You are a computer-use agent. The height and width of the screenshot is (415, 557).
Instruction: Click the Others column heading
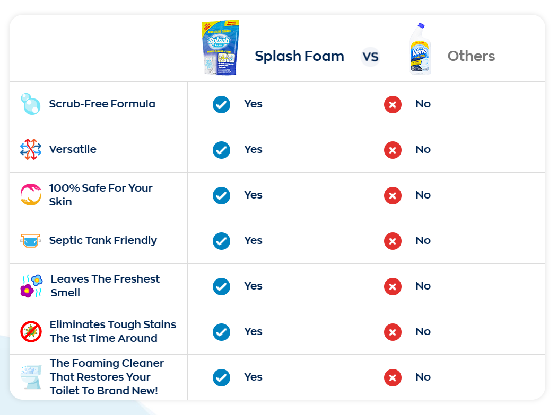[471, 56]
